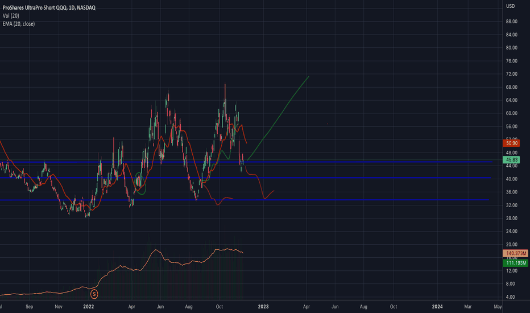This screenshot has height=313, width=530.
Task: Click the orange S split marker
Action: [x=94, y=294]
